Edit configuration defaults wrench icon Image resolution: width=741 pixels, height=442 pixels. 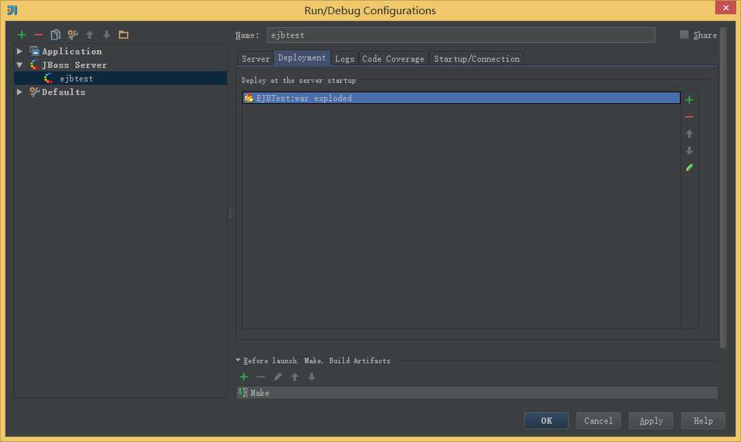[73, 35]
